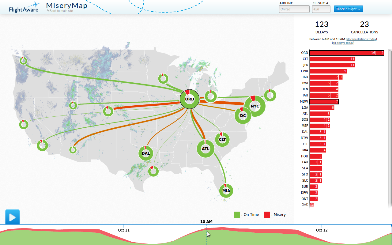The image size is (392, 245).
Task: Type-focus the Airline input field
Action: (x=294, y=9)
